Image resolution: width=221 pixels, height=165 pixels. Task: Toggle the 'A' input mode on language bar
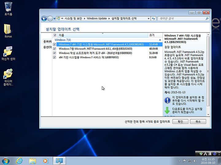click(x=205, y=154)
